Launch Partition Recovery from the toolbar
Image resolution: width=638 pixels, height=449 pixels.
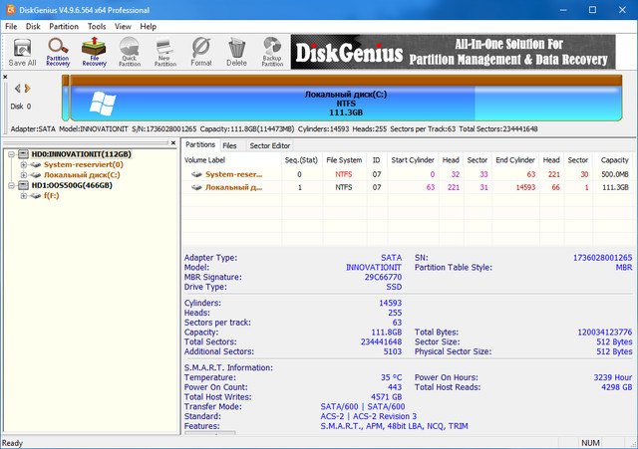click(x=58, y=51)
